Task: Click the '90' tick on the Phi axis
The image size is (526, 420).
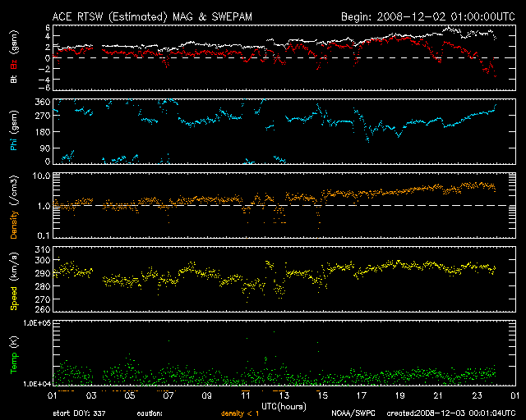Action: (x=45, y=148)
